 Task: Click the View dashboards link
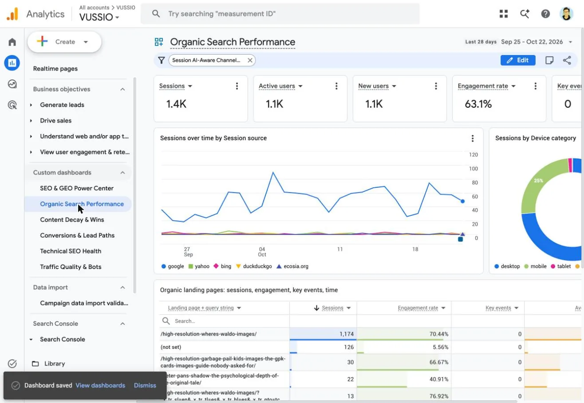[100, 386]
